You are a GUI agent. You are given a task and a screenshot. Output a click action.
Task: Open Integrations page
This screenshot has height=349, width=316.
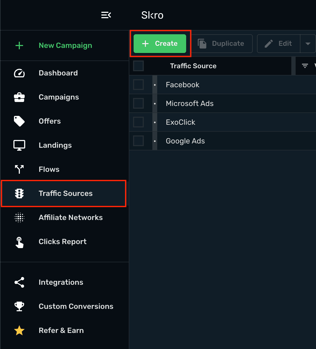click(x=64, y=282)
